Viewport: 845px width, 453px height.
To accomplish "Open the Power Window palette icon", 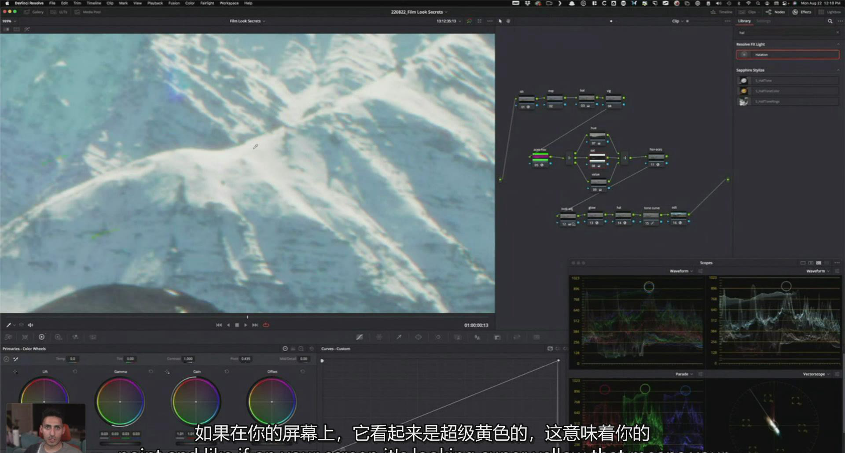I will pos(418,337).
